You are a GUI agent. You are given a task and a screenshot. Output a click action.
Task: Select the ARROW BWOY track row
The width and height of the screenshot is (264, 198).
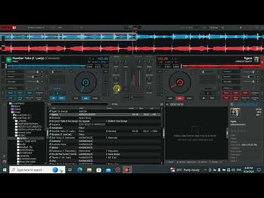pyautogui.click(x=105, y=114)
